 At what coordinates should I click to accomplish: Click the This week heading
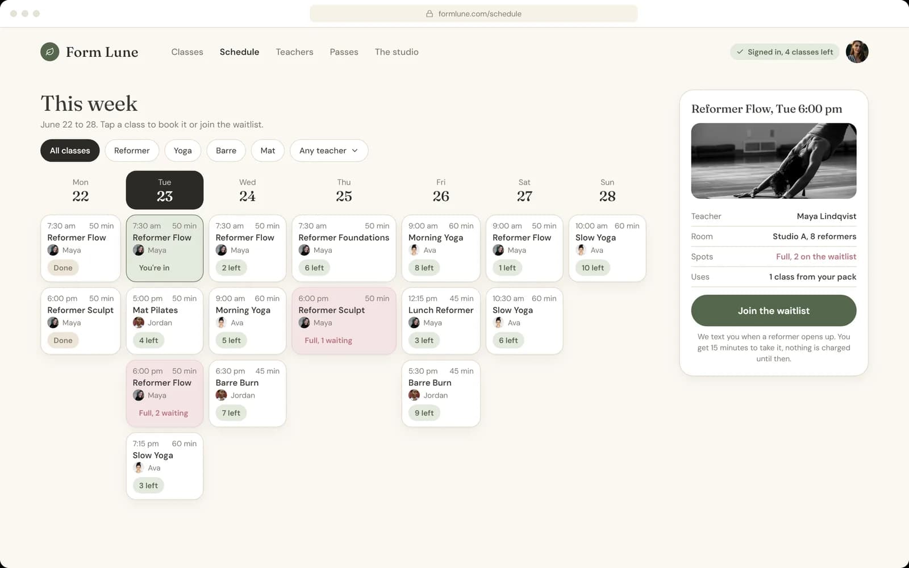[x=89, y=103]
